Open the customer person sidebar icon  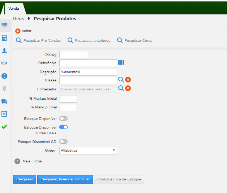click(x=4, y=50)
